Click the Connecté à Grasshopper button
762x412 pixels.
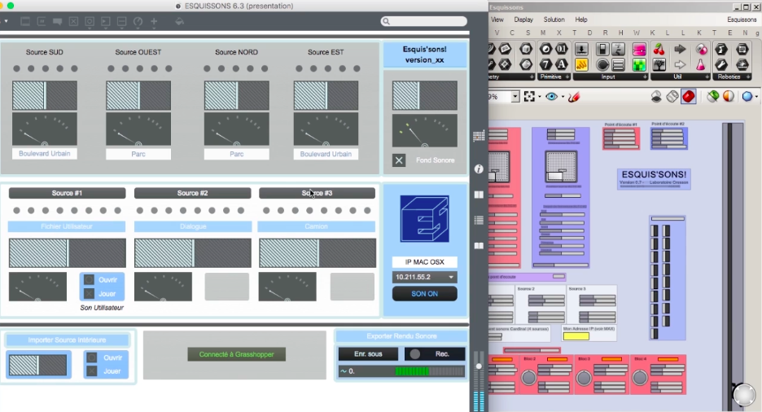click(237, 354)
